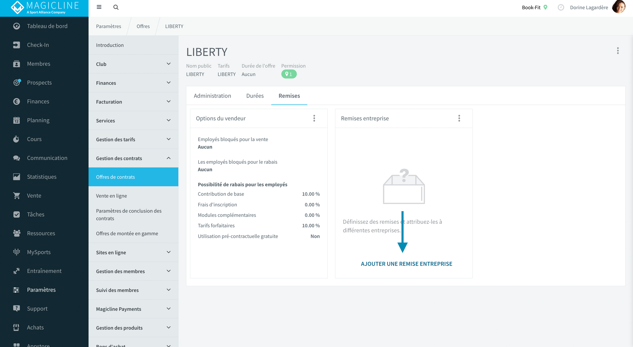
Task: Switch to the Durées tab
Action: tap(255, 96)
